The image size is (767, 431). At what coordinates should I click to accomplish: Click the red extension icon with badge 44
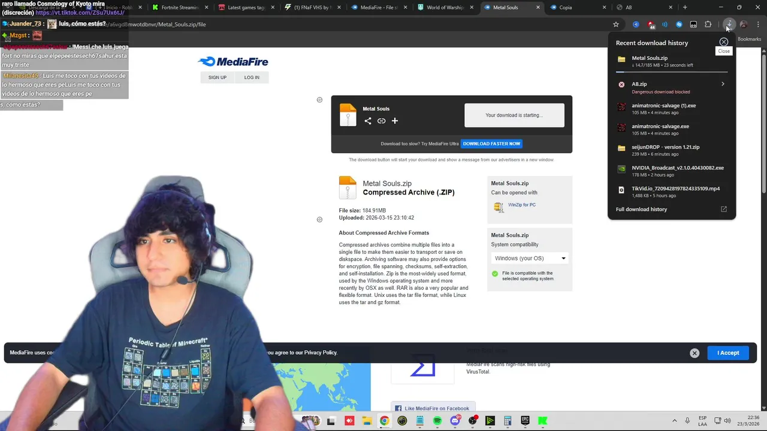click(651, 25)
